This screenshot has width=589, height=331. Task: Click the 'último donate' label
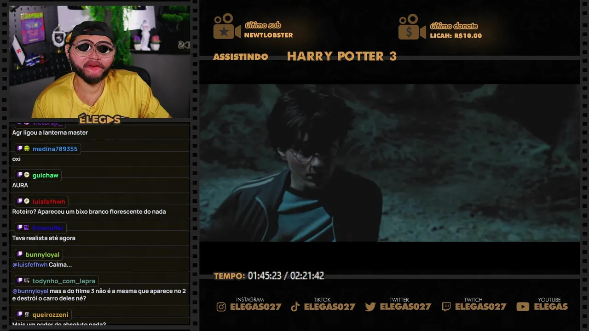454,26
